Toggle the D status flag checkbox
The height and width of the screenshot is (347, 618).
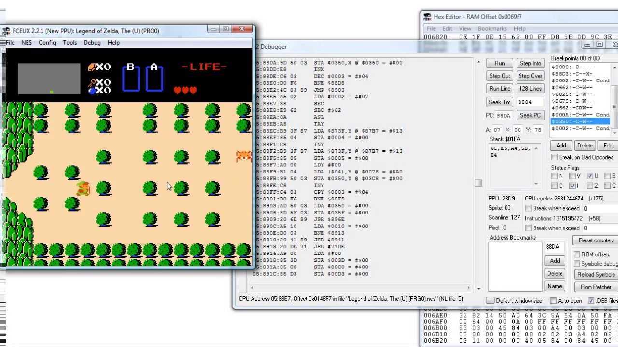pos(555,186)
